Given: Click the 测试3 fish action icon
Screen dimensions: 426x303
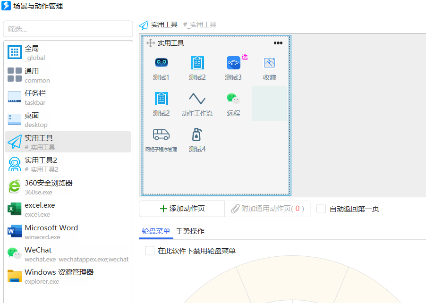Looking at the screenshot, I should click(233, 63).
